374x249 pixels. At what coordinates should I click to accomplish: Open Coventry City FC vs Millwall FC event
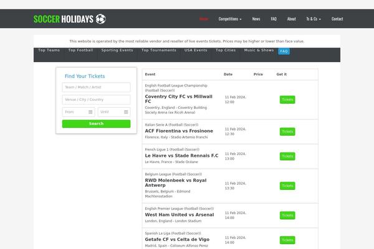(178, 99)
